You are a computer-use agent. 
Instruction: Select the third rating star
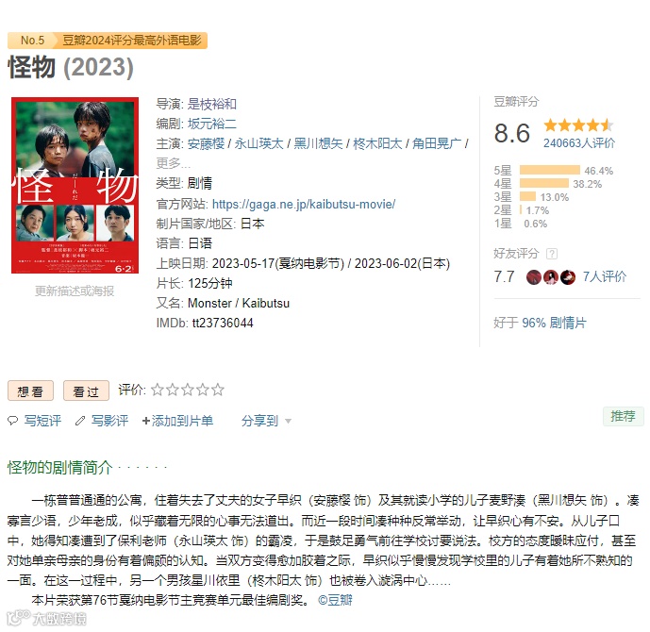tap(188, 390)
